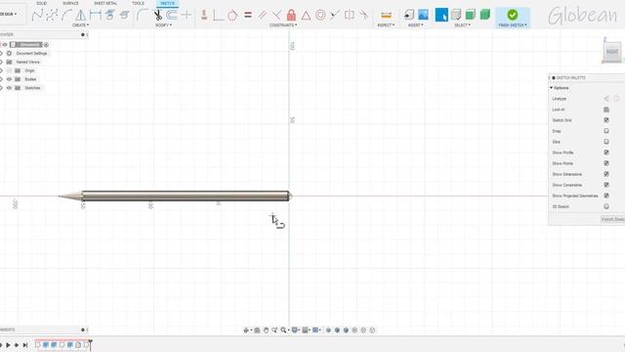The width and height of the screenshot is (625, 352).
Task: Select the Offset tool in Modify
Action: coord(172,16)
